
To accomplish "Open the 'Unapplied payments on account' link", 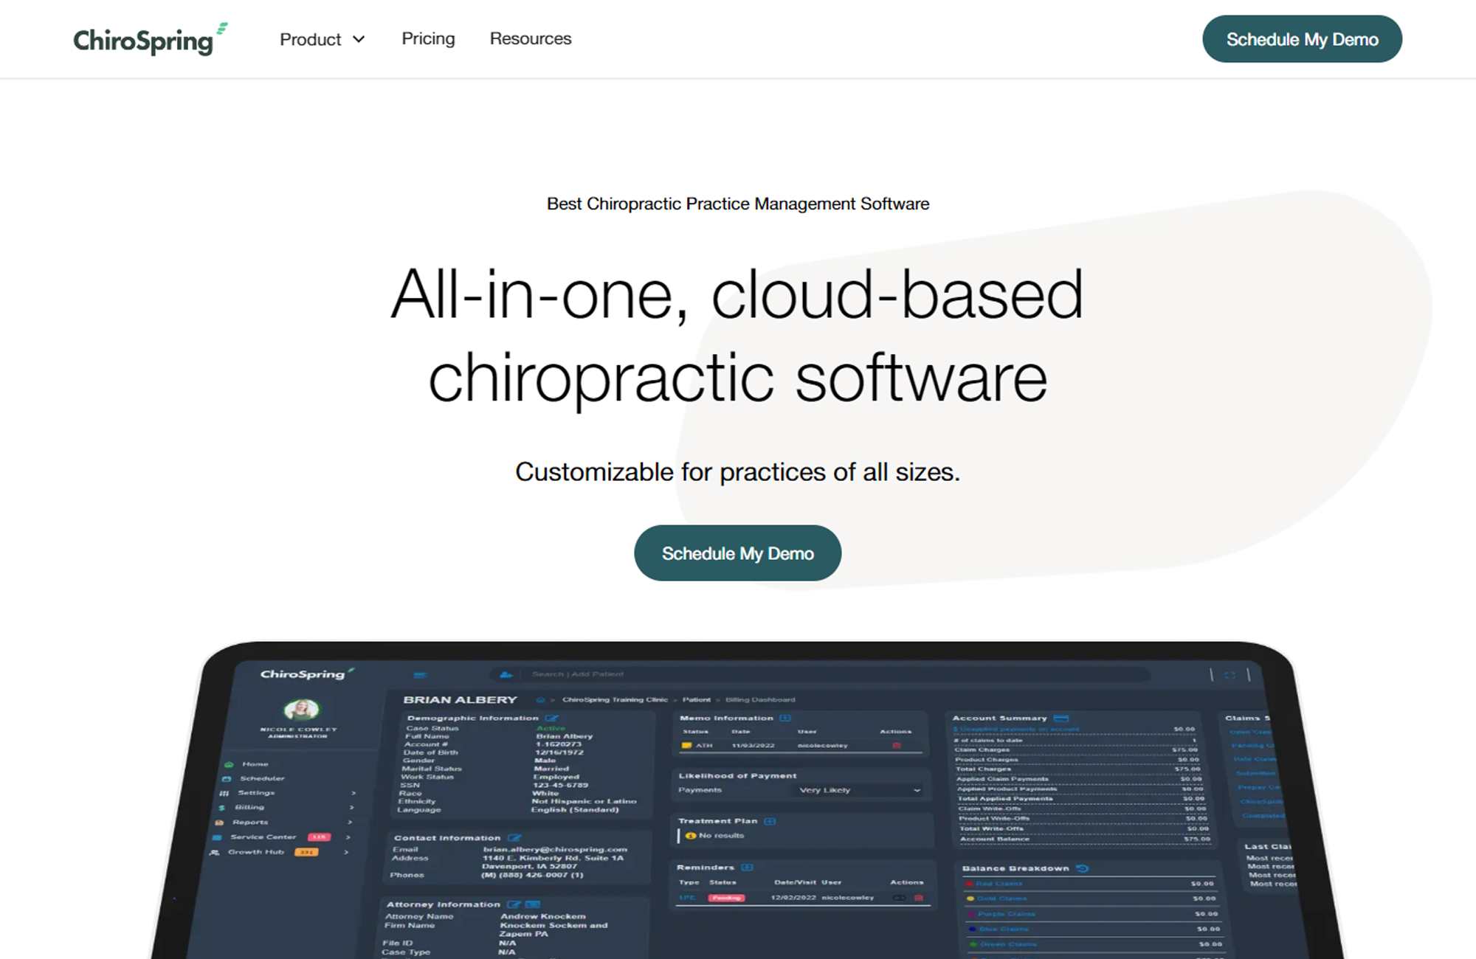I will [x=1016, y=729].
